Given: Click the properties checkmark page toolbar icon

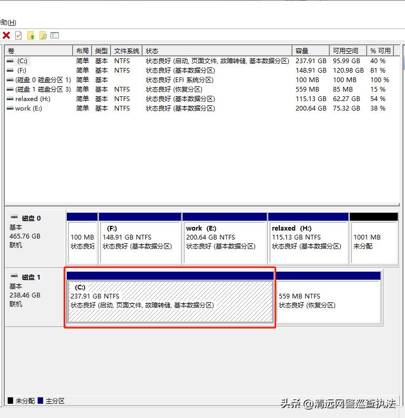Looking at the screenshot, I should 18,35.
